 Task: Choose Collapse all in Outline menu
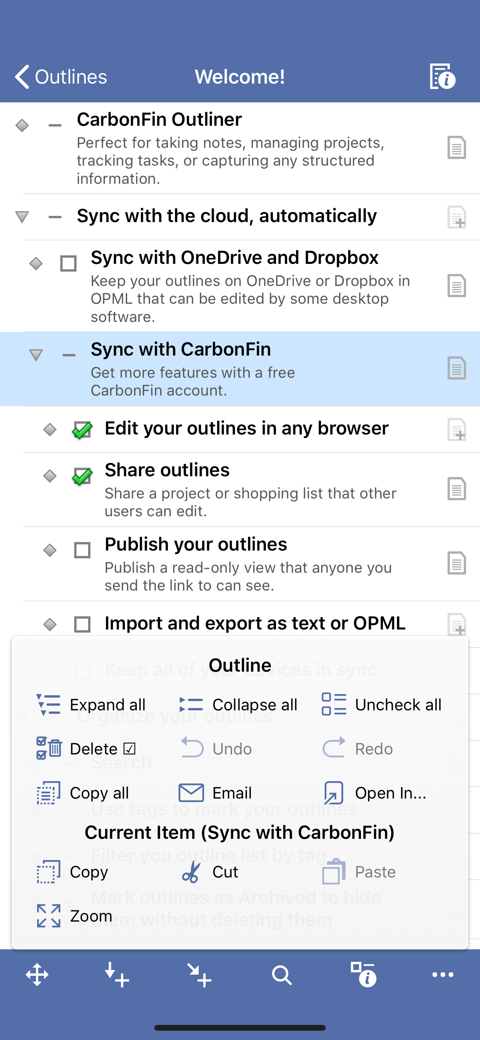pyautogui.click(x=238, y=705)
